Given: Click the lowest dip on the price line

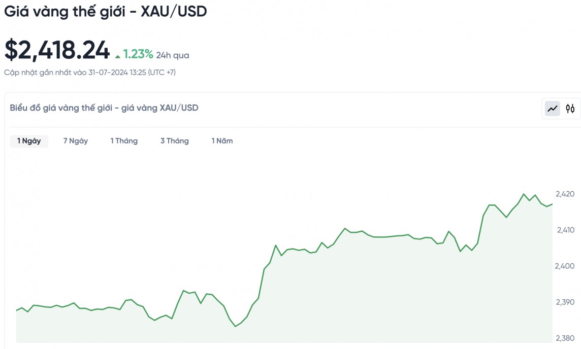Looking at the screenshot, I should (235, 326).
